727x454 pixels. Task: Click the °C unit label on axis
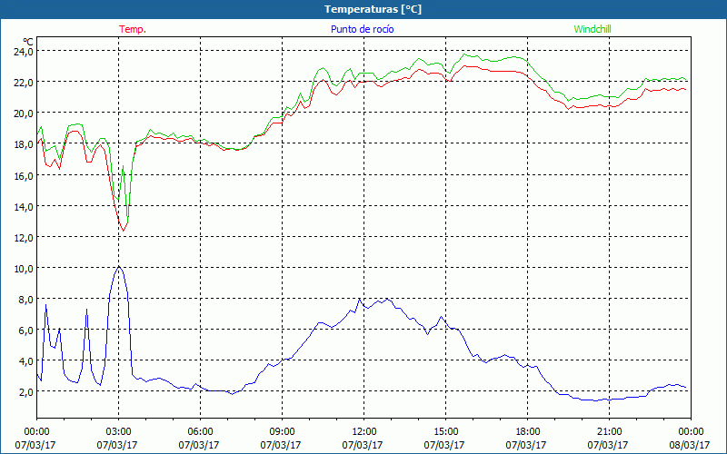pyautogui.click(x=28, y=42)
